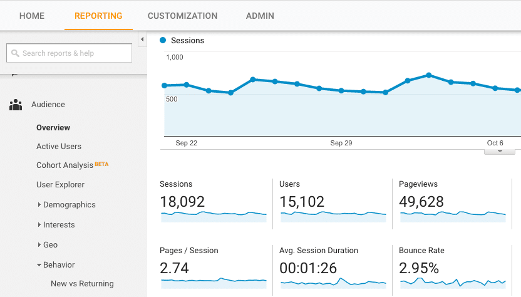This screenshot has height=297, width=521.
Task: Click the Users 15,102 metric
Action: (x=302, y=202)
